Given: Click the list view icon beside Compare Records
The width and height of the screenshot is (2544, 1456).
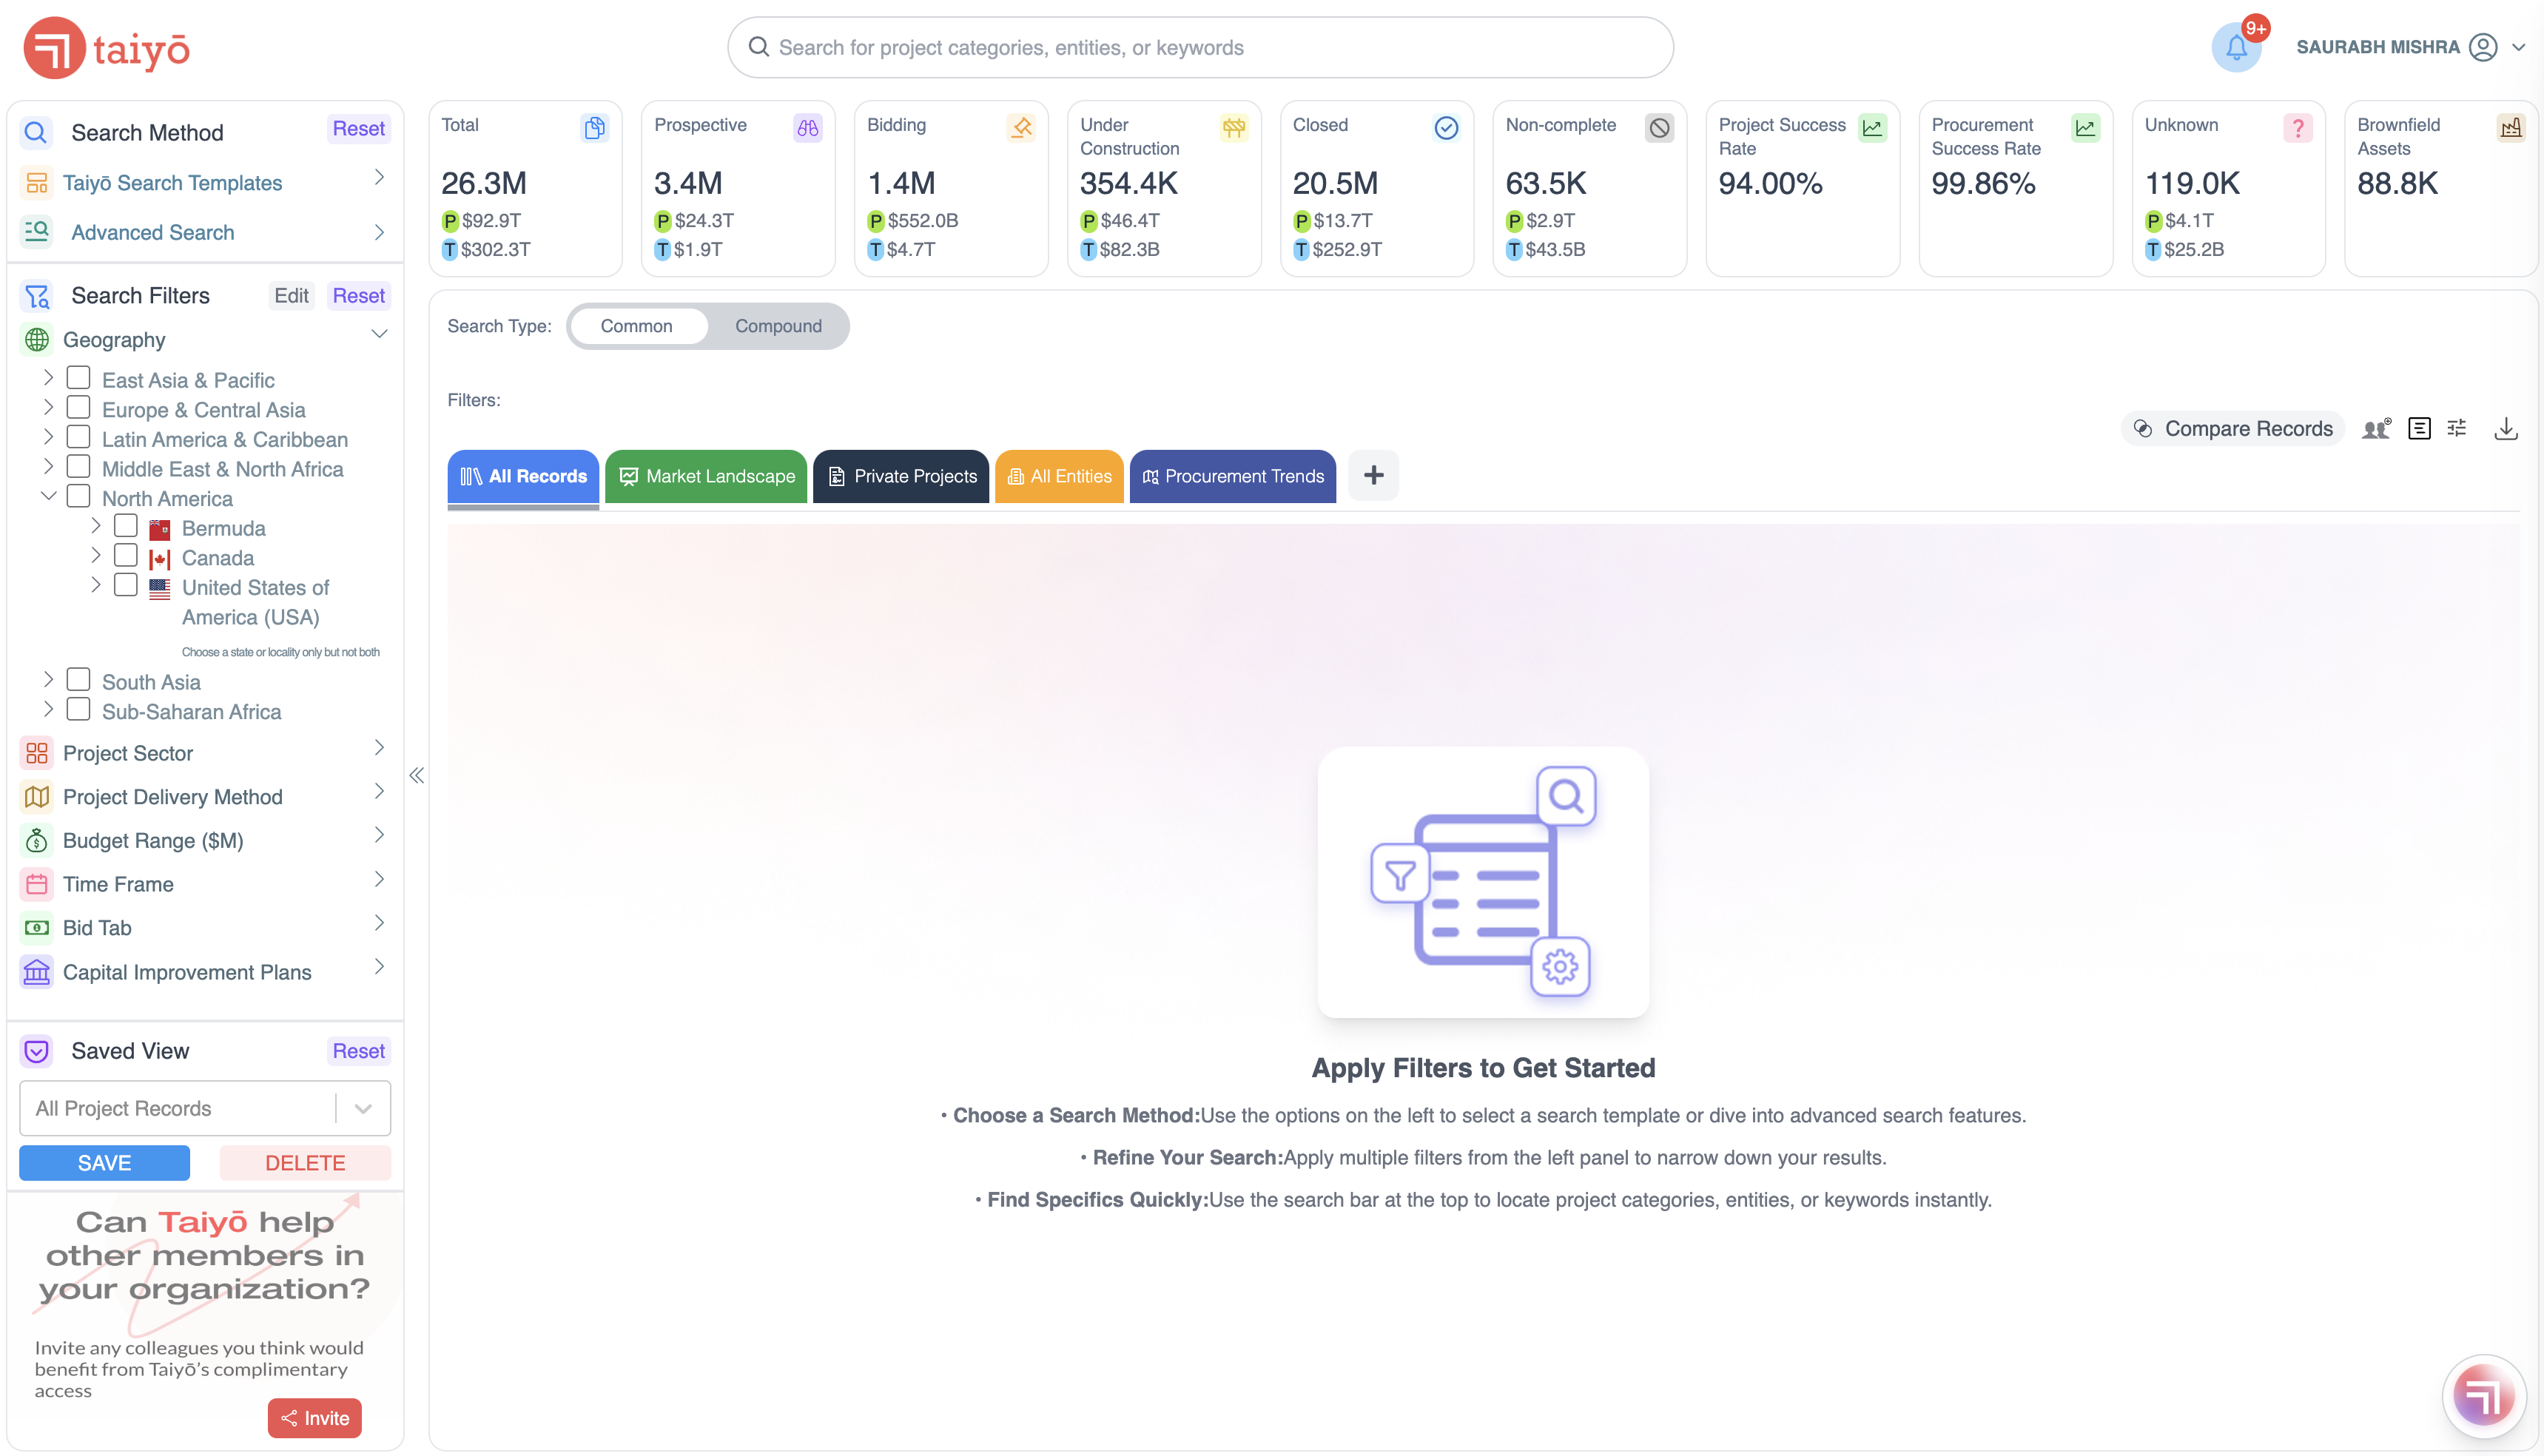Looking at the screenshot, I should (x=2419, y=428).
